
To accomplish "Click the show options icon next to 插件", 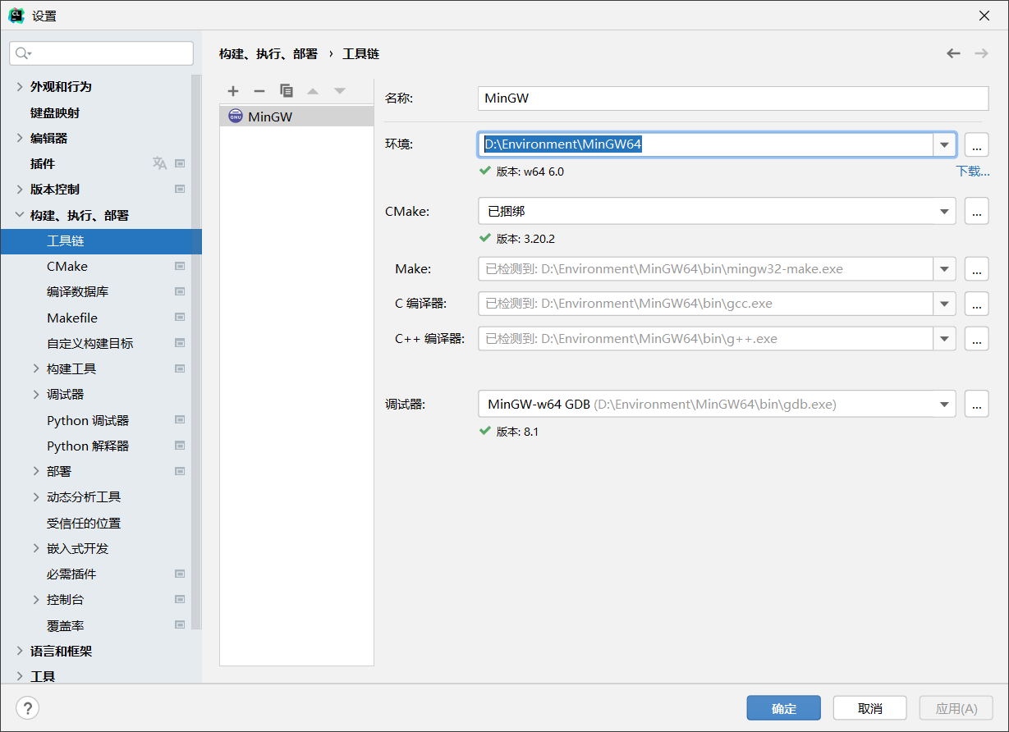I will 179,162.
